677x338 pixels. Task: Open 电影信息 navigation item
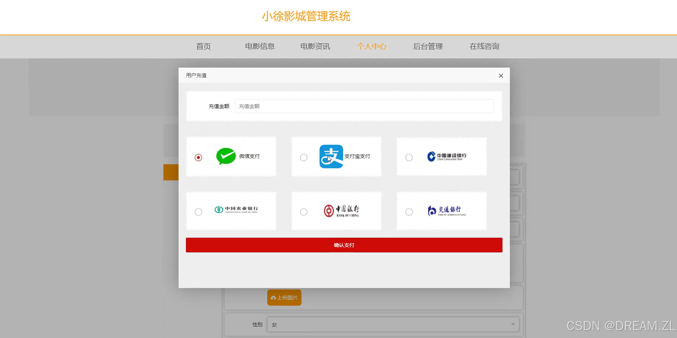(x=260, y=46)
